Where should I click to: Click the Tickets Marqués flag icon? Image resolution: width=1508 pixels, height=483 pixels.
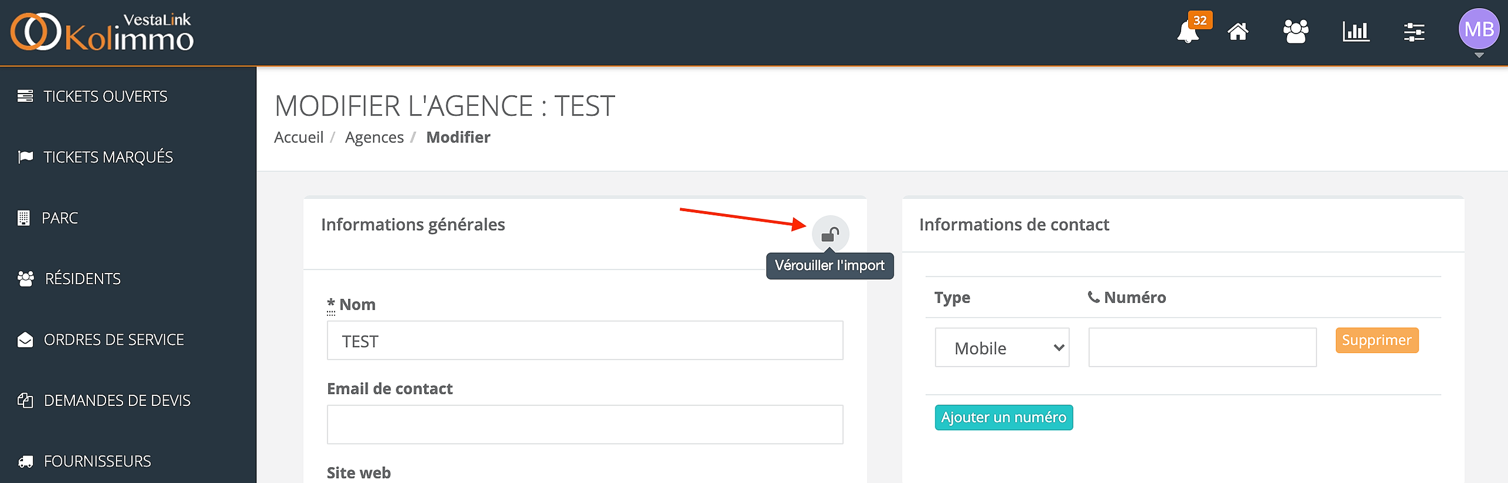click(x=25, y=157)
